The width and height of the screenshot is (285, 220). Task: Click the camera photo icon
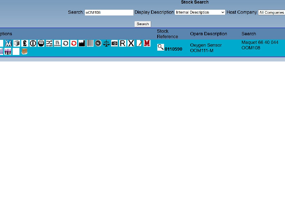(x=114, y=43)
